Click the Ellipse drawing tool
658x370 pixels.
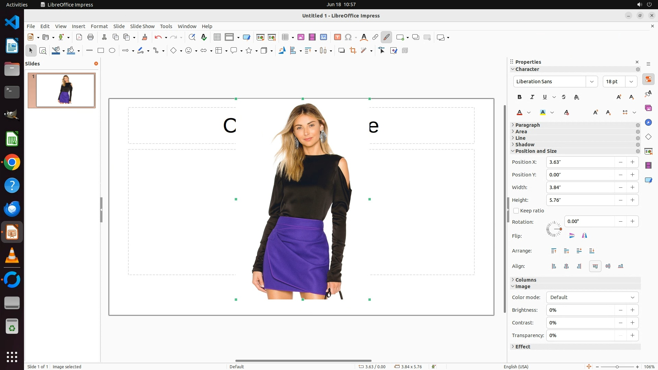[x=112, y=51]
